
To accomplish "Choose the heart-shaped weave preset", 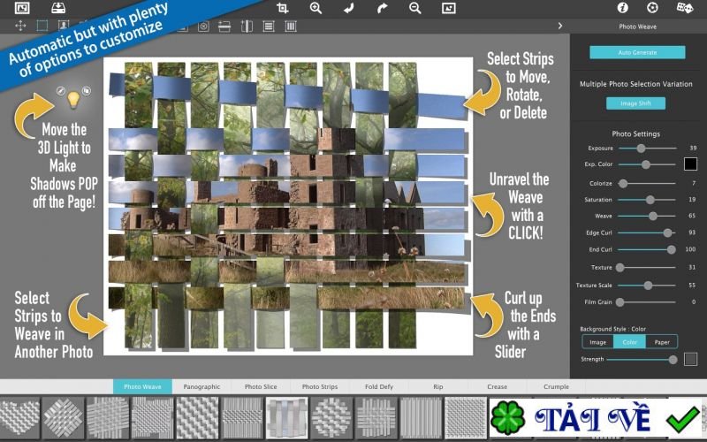I will click(x=19, y=418).
